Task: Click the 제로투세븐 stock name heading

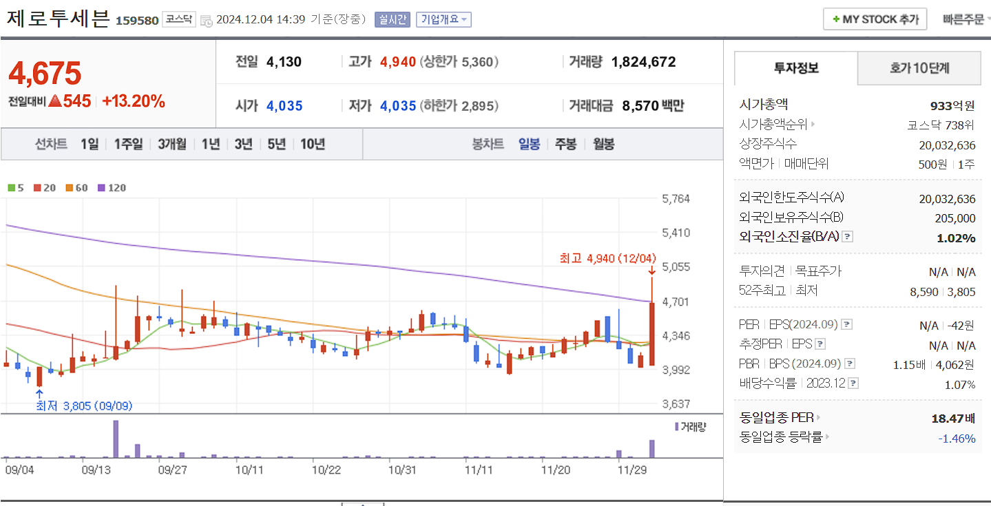Action: coord(59,19)
